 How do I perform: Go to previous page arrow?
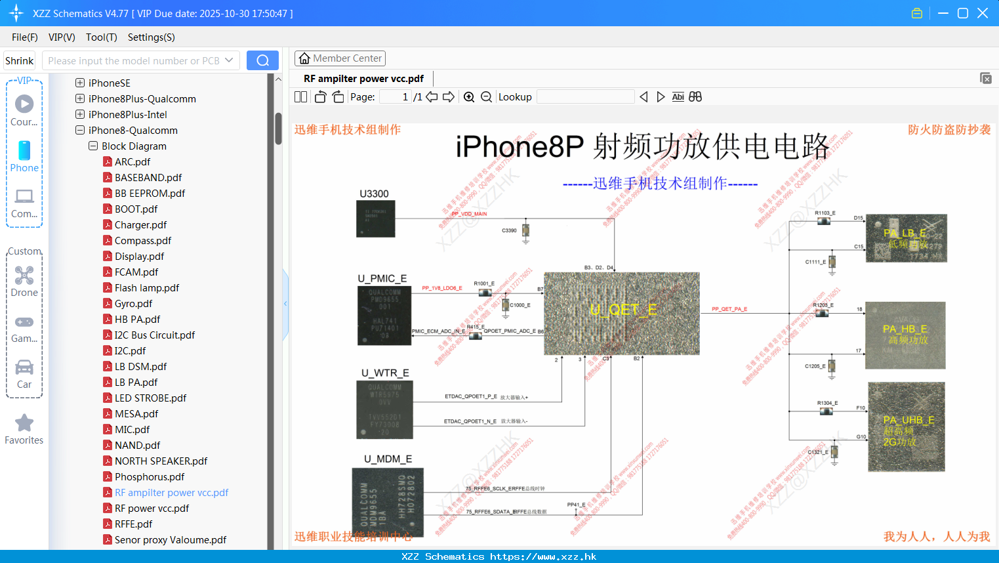tap(432, 96)
